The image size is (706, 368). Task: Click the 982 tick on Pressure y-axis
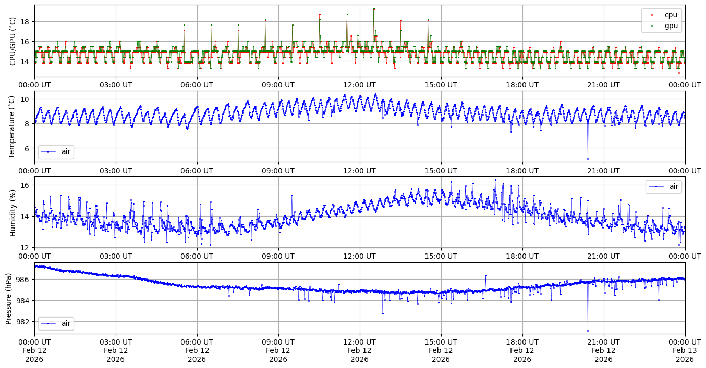[24, 322]
